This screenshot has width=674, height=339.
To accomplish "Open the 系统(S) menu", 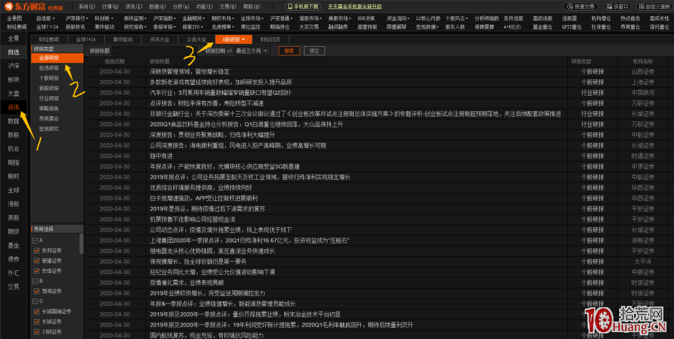I will point(86,6).
